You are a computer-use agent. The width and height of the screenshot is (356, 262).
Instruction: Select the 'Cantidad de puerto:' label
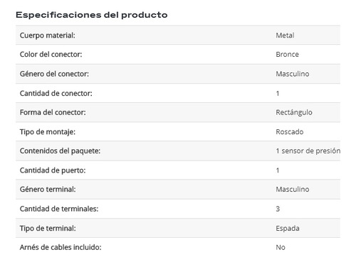point(53,170)
